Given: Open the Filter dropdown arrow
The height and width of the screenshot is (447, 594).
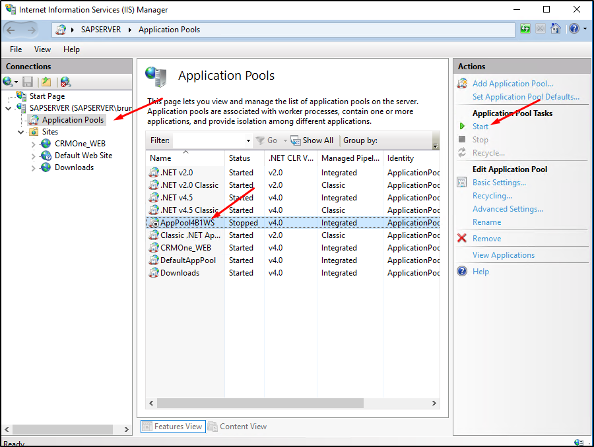Looking at the screenshot, I should [248, 140].
